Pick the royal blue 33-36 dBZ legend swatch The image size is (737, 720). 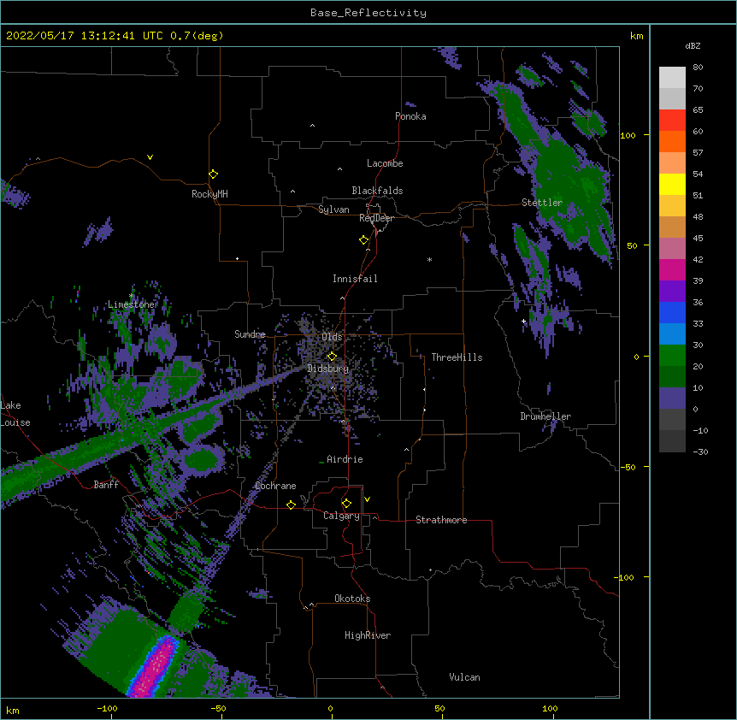coord(672,313)
